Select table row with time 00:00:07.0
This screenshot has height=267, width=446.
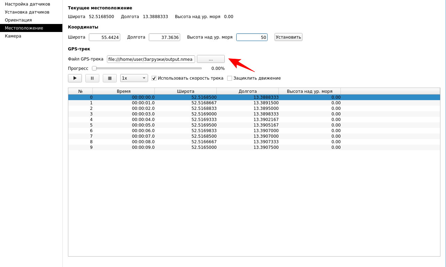click(254, 136)
